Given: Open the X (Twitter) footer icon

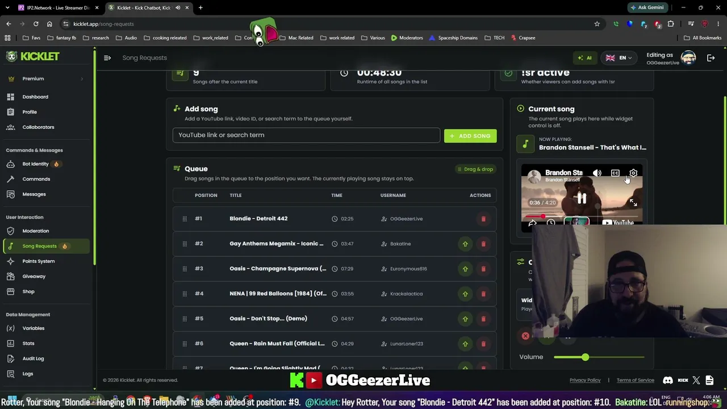Looking at the screenshot, I should pyautogui.click(x=696, y=380).
